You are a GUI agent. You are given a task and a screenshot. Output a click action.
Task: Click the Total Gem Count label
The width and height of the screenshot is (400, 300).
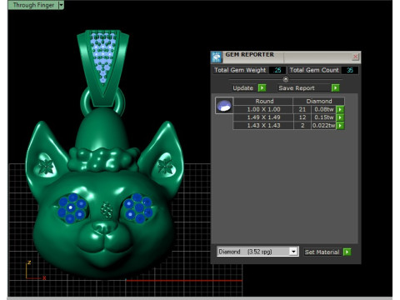pyautogui.click(x=314, y=70)
